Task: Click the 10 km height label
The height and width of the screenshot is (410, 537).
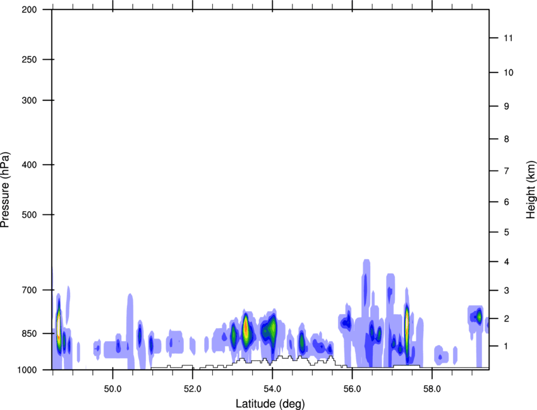Action: tap(508, 73)
